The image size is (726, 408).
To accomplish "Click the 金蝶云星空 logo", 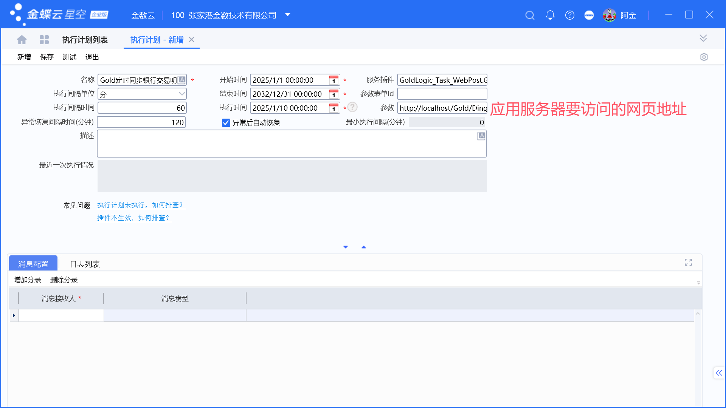I will [x=59, y=14].
